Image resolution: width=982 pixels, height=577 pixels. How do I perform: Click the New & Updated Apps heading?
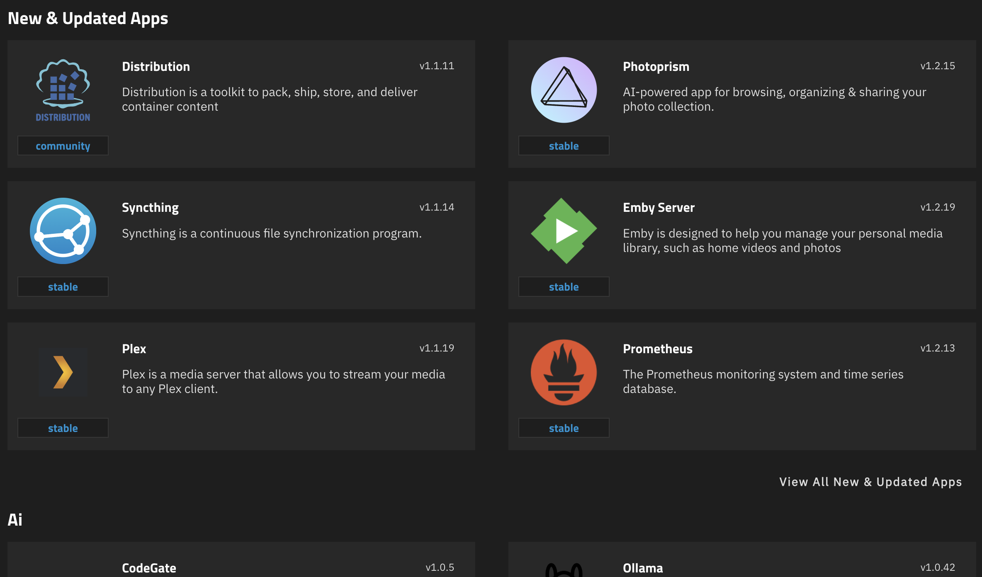(88, 19)
